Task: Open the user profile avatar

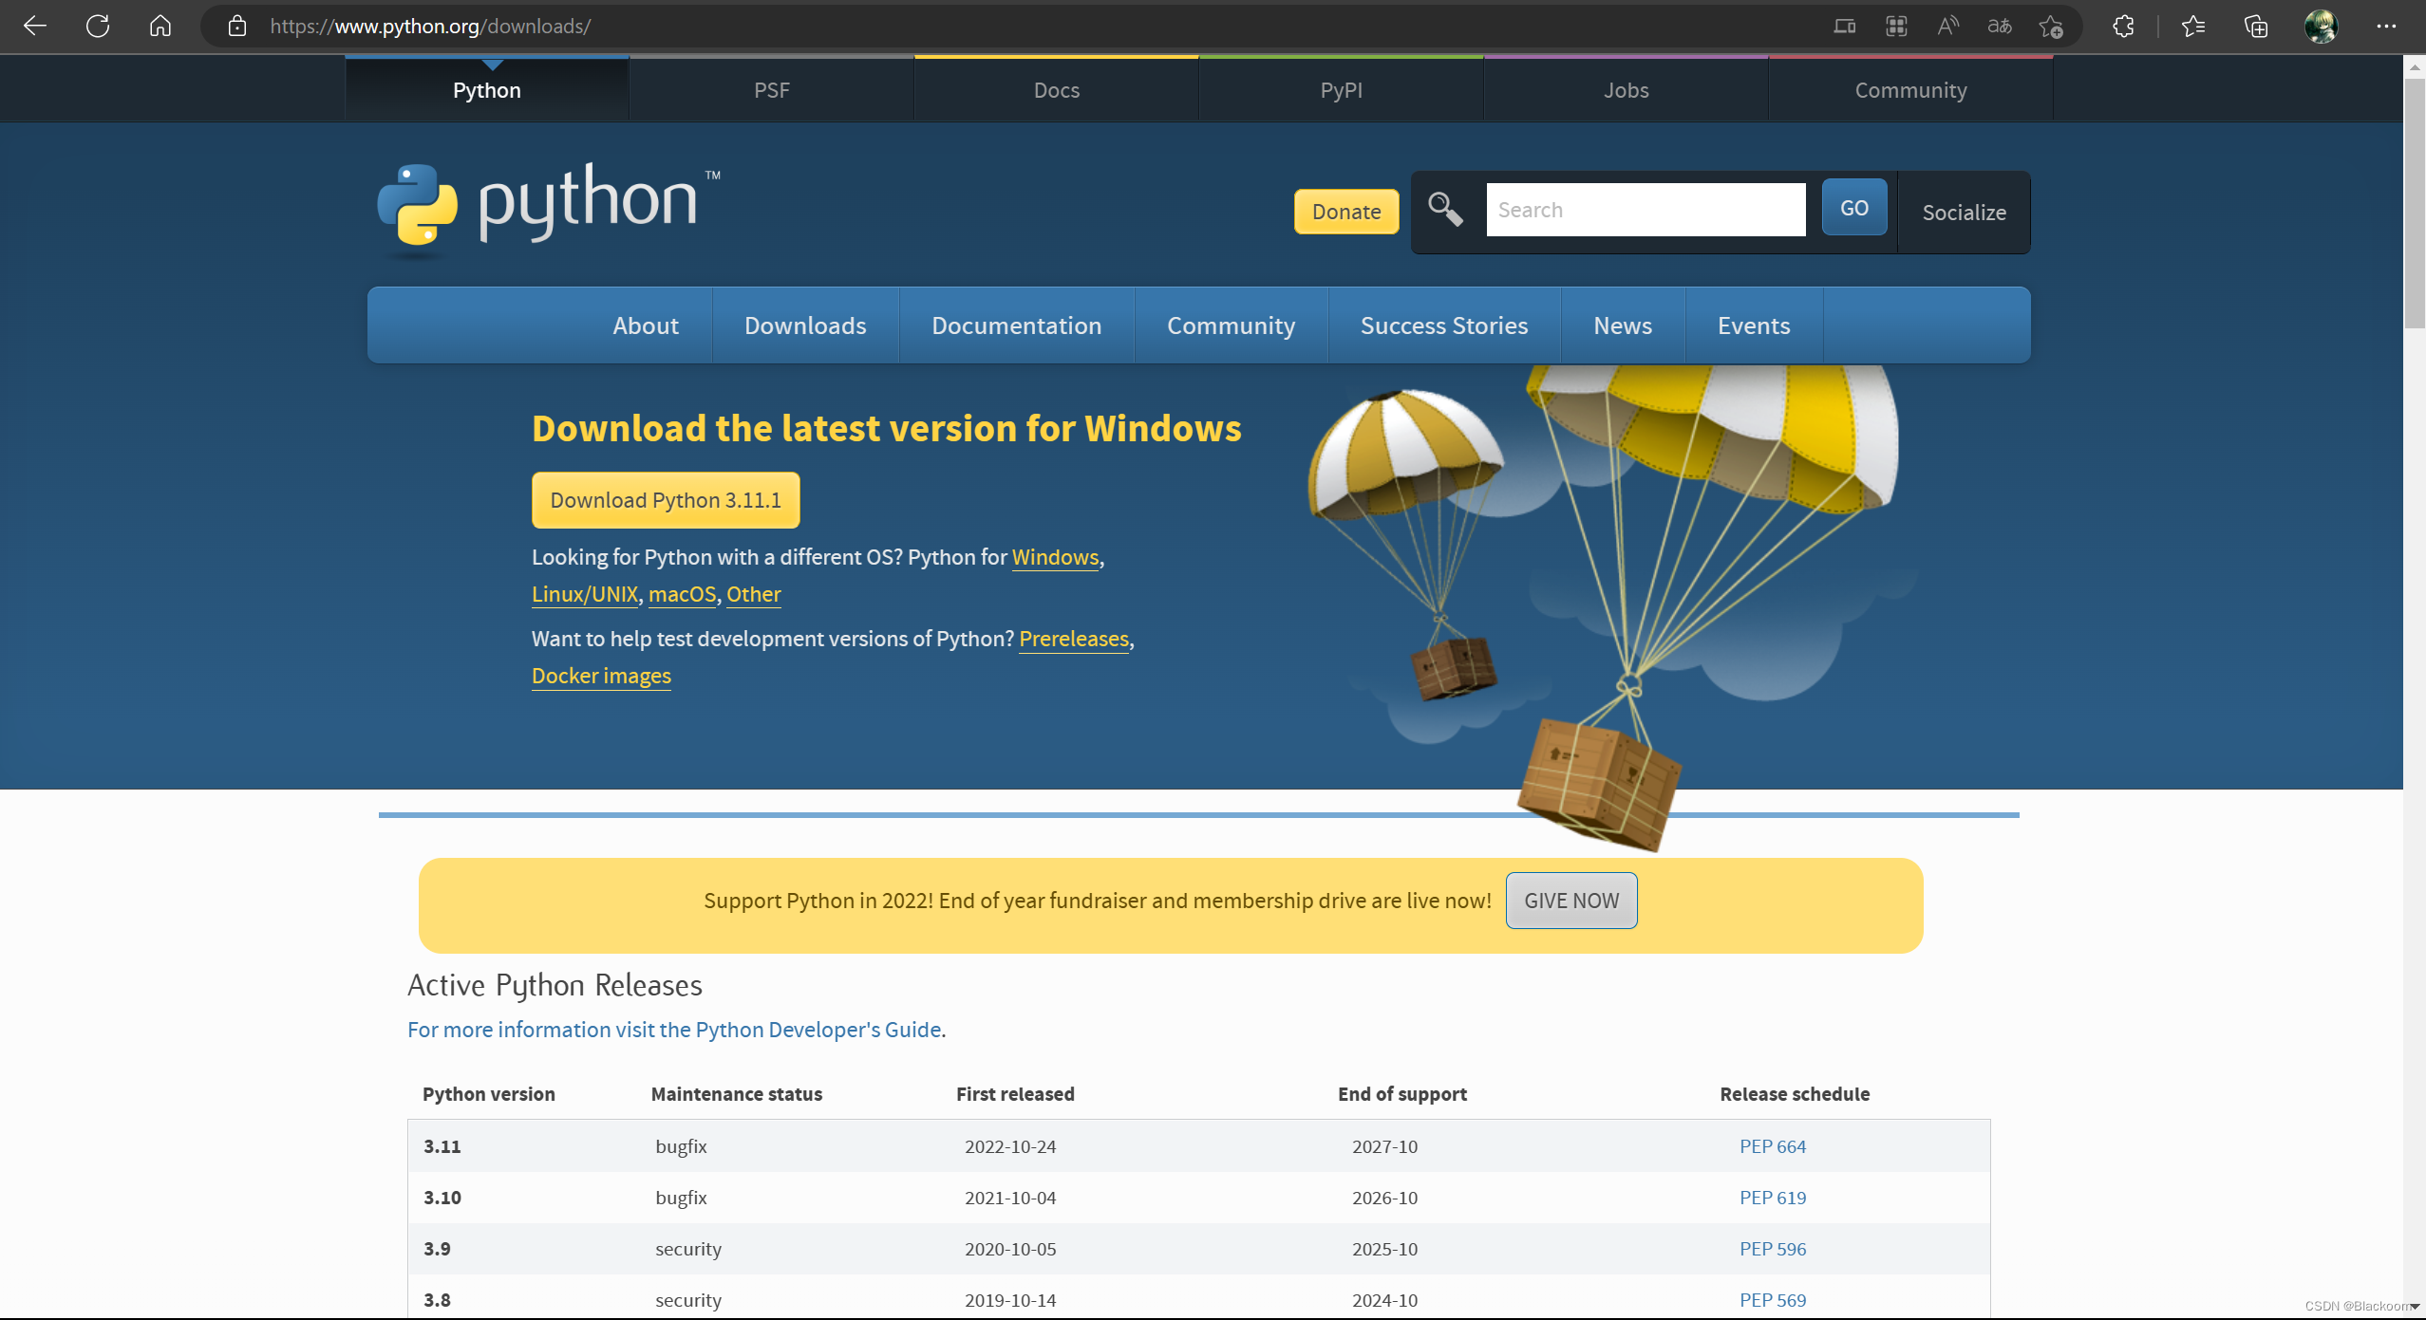Action: (2321, 26)
